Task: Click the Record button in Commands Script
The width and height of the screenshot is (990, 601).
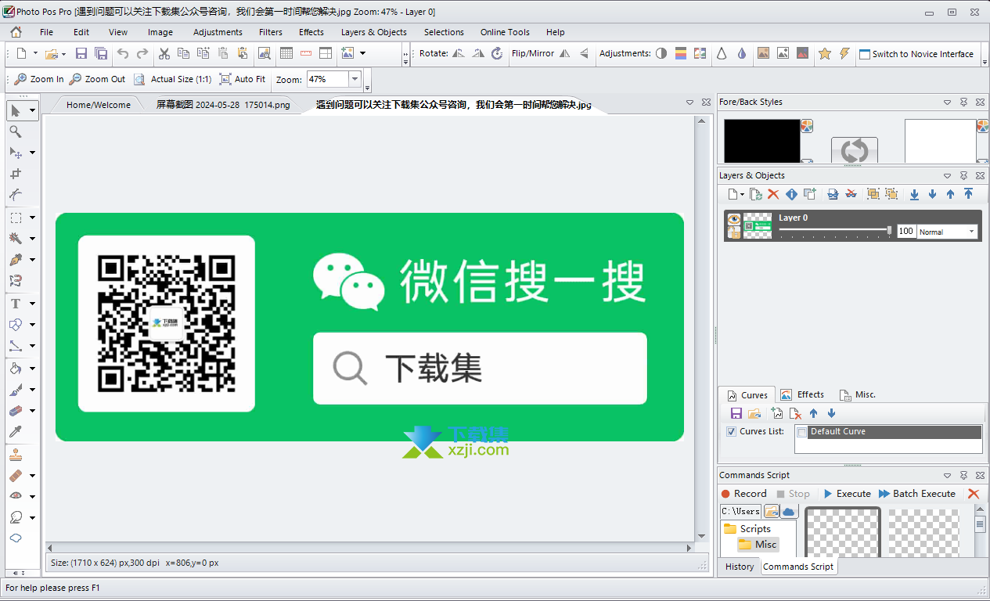Action: 743,494
